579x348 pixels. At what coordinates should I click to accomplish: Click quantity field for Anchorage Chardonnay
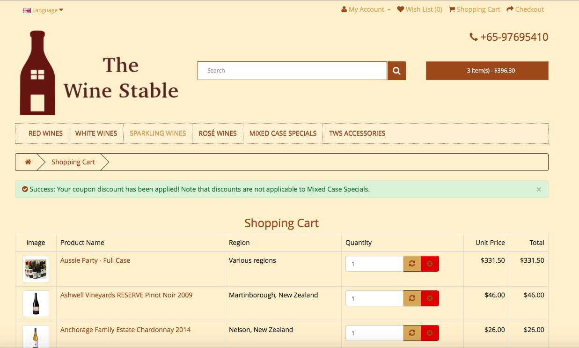click(374, 333)
